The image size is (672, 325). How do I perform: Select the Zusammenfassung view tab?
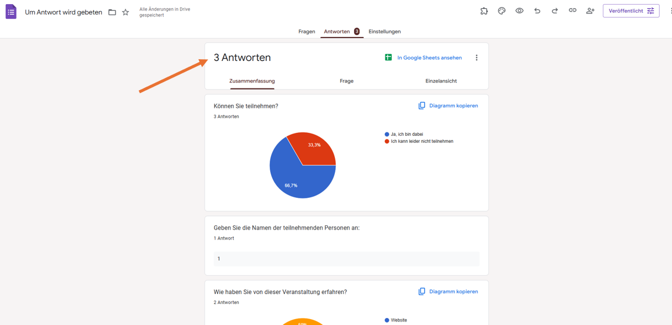pyautogui.click(x=252, y=81)
